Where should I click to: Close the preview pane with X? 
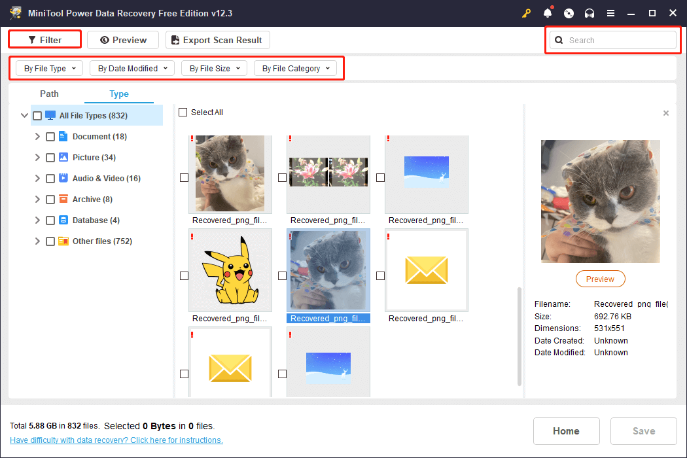[666, 113]
